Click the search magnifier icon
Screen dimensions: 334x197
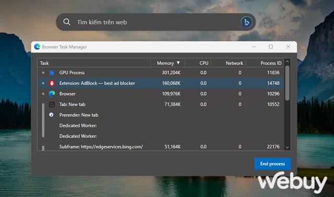click(67, 22)
